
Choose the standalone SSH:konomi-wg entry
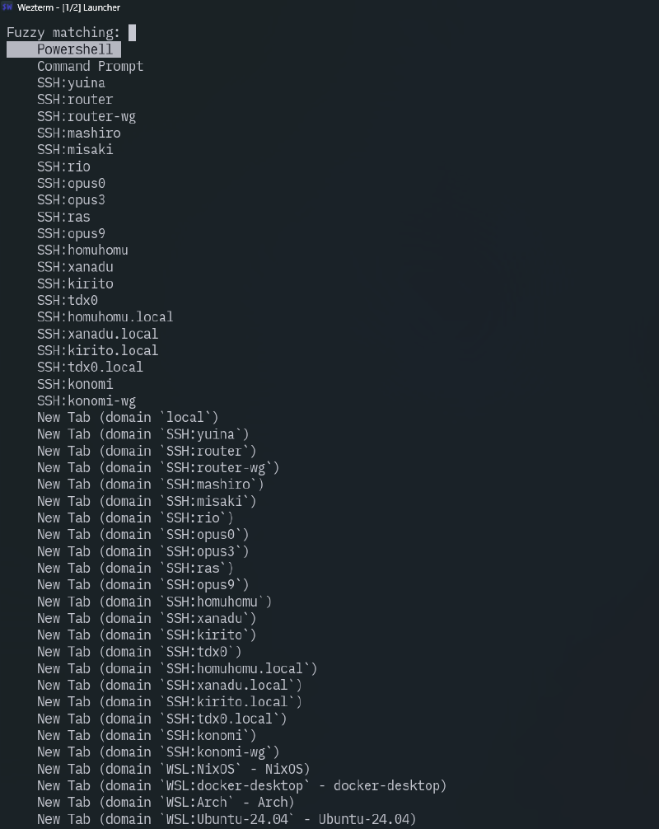[86, 401]
